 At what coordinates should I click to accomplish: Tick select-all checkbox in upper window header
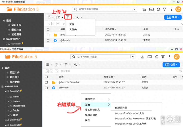[x=48, y=29]
